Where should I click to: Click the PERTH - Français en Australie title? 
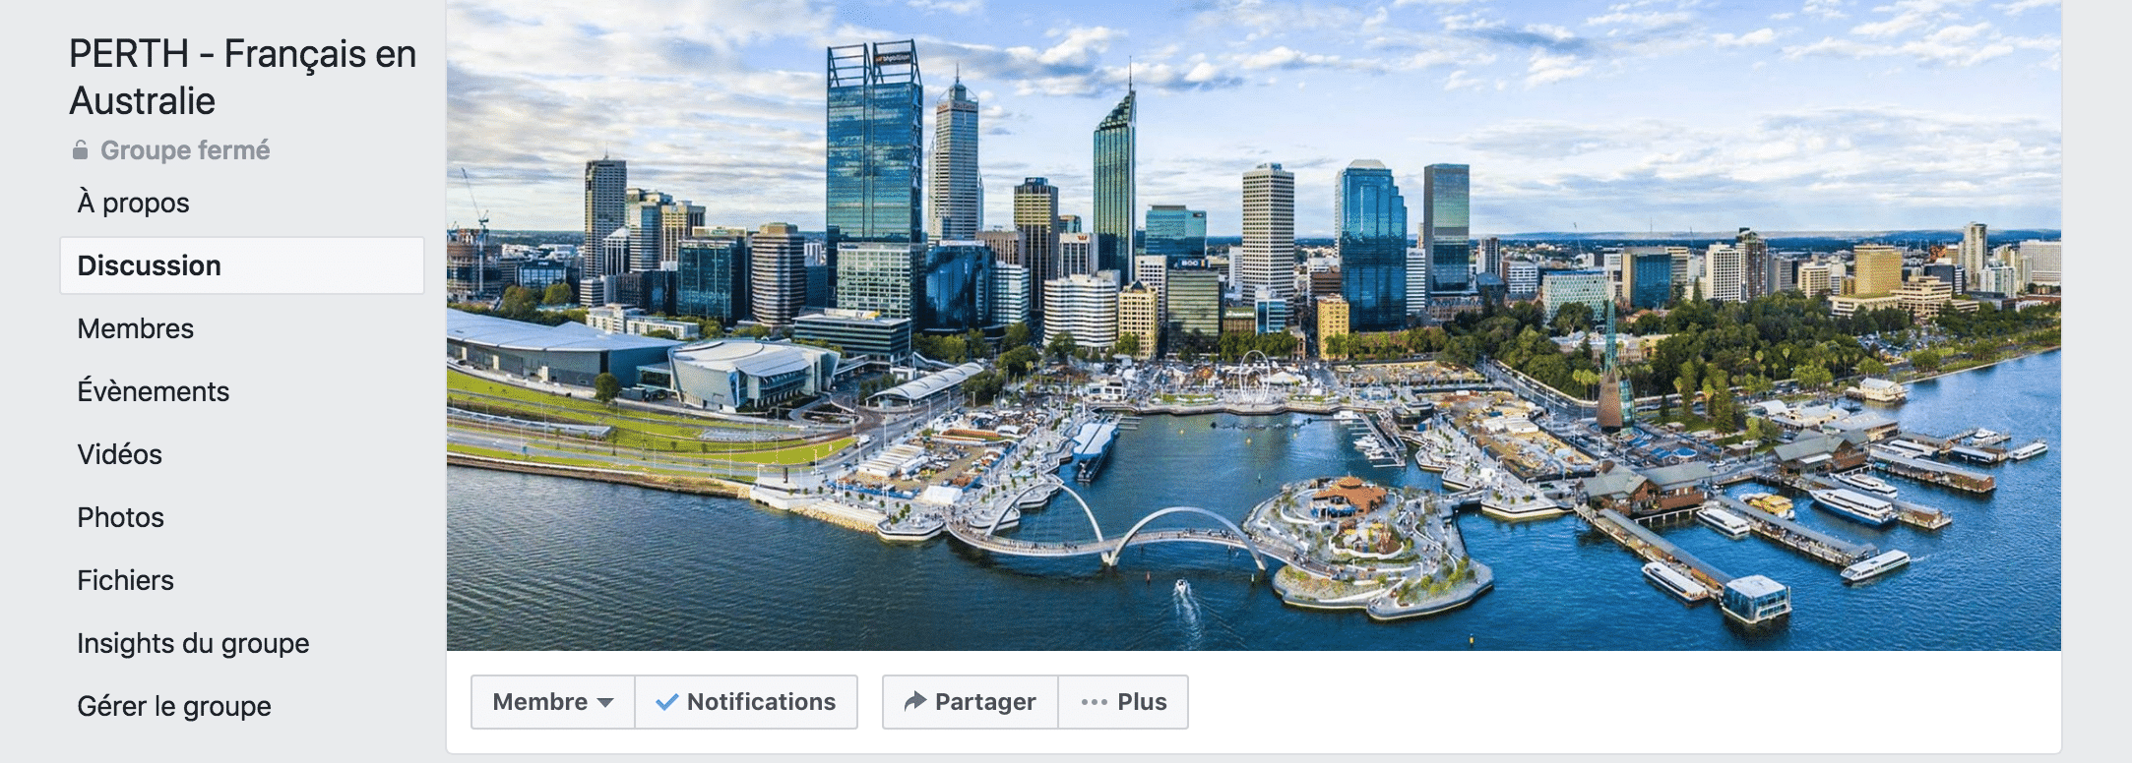[243, 78]
